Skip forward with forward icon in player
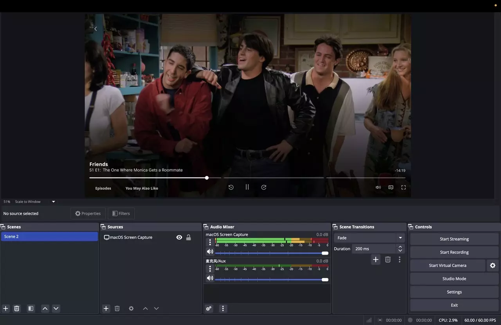This screenshot has width=501, height=325. [264, 187]
